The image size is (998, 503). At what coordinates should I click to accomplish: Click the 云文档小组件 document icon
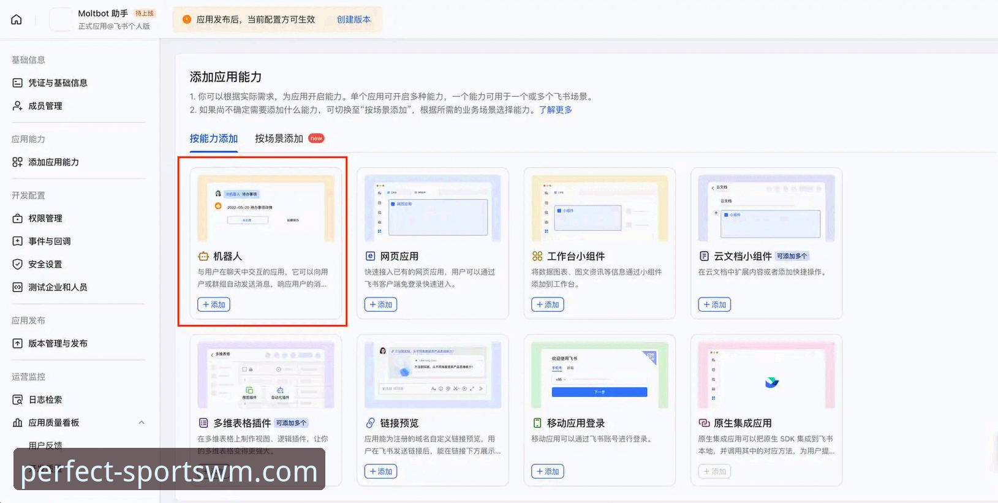(704, 256)
